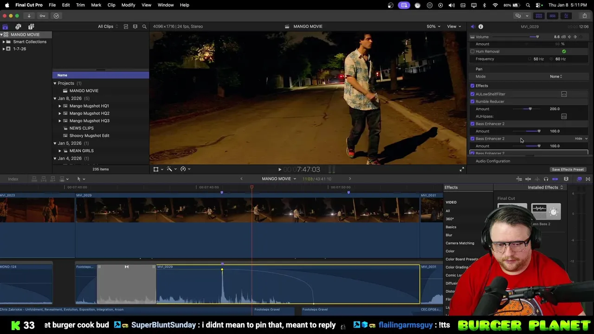Screen dimensions: 594x334
Task: Search the browser with magnifier icon
Action: 144,26
